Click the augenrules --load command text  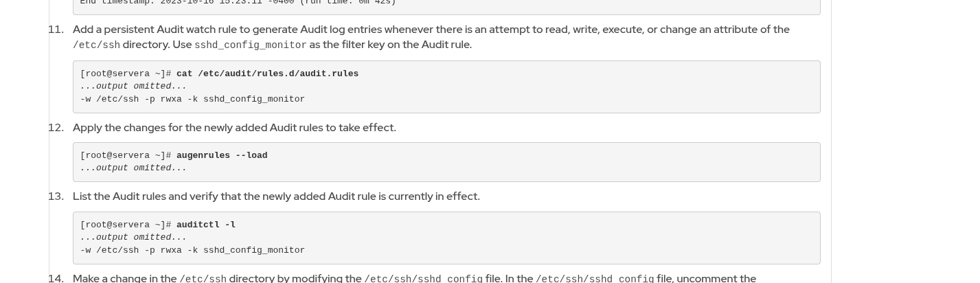point(222,155)
